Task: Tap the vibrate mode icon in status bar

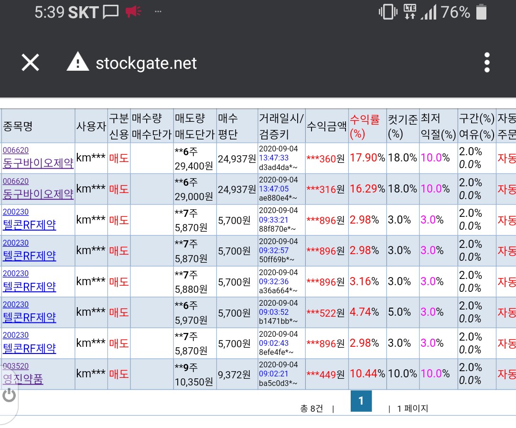Action: tap(388, 12)
